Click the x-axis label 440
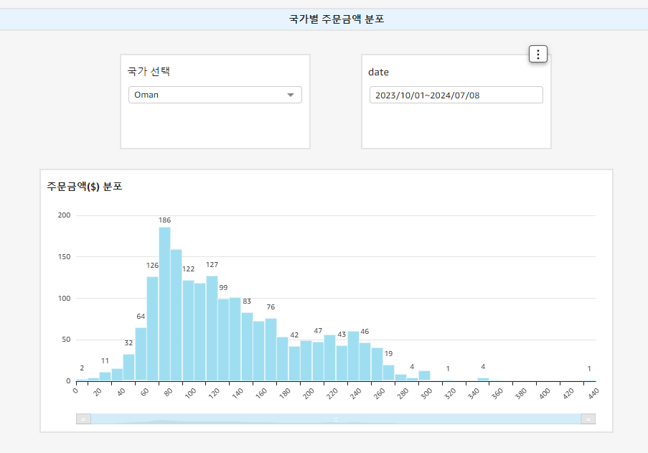648x453 pixels. pos(593,393)
